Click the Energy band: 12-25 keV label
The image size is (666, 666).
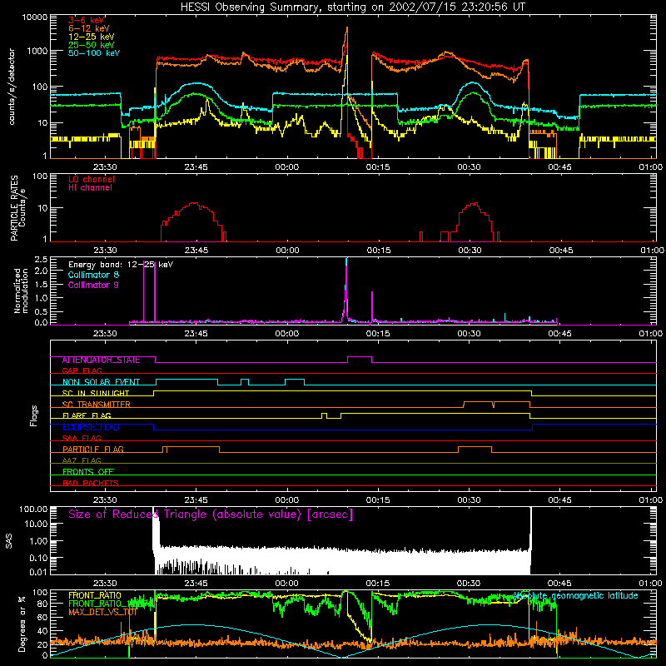[121, 265]
